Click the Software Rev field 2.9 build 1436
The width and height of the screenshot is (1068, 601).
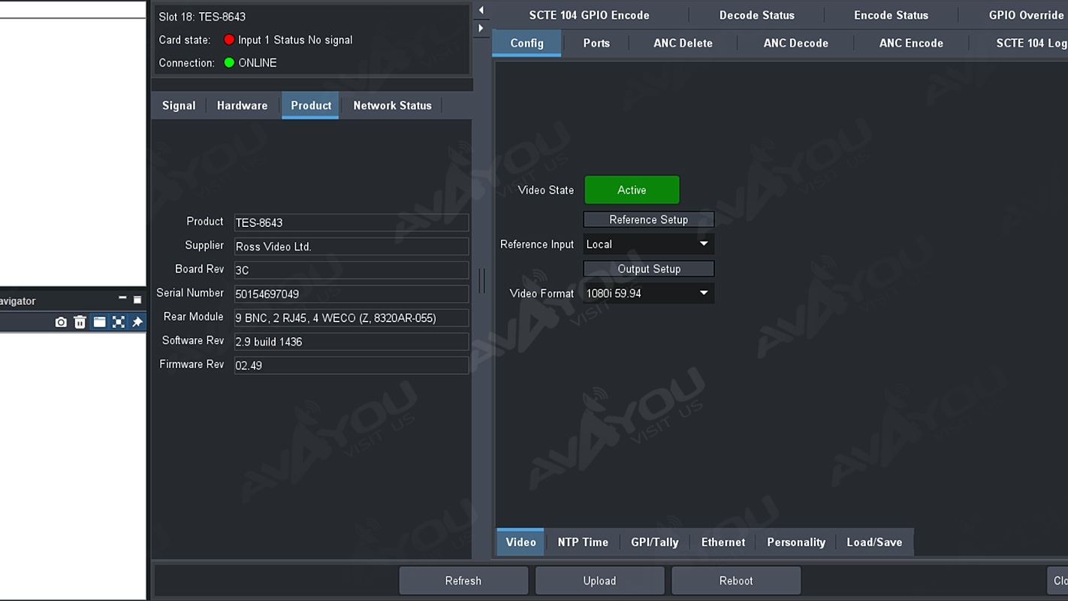coord(351,341)
